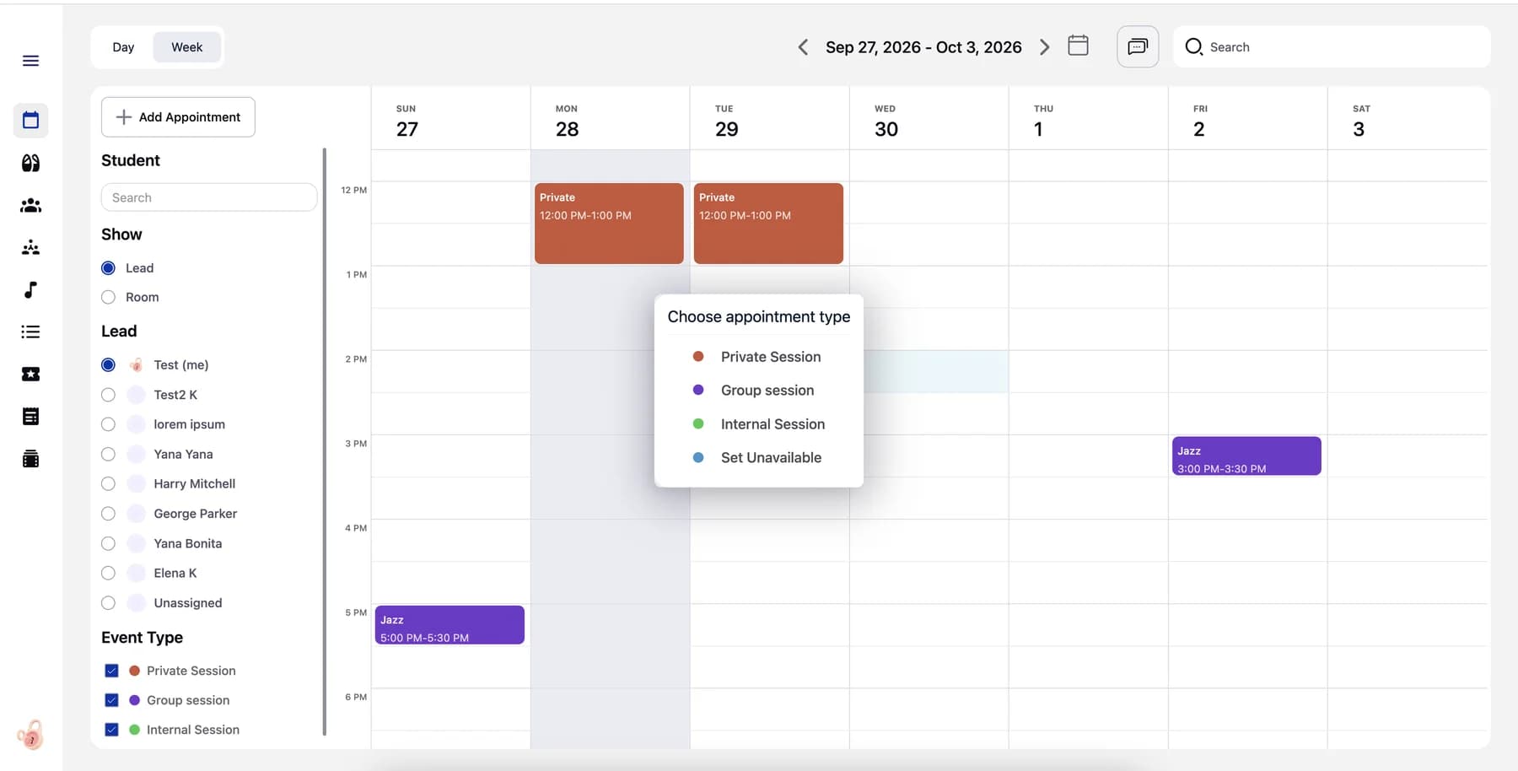Open Friday's Jazz 3:00 PM appointment
This screenshot has width=1518, height=771.
point(1246,456)
